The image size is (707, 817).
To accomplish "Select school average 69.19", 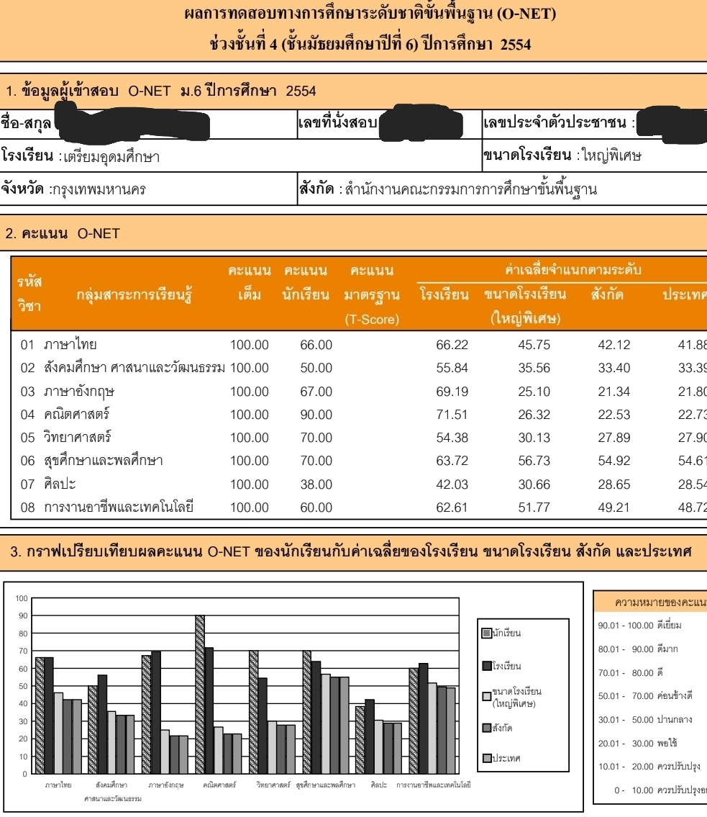I will [x=452, y=392].
